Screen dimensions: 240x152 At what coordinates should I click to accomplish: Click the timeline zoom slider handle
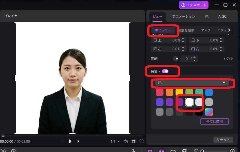click(x=202, y=151)
